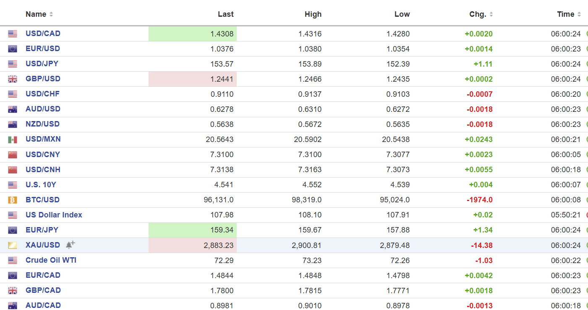Open the Crude Oil WTI link
The height and width of the screenshot is (310, 588).
(51, 260)
